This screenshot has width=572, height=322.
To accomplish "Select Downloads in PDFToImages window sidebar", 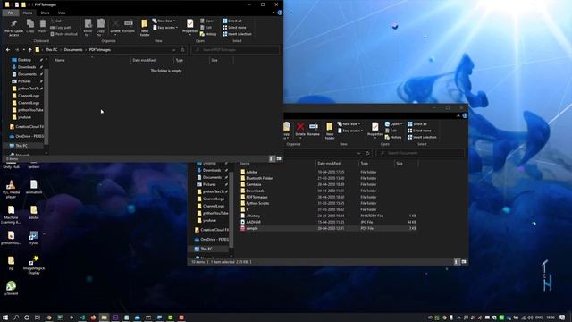I will click(x=27, y=67).
